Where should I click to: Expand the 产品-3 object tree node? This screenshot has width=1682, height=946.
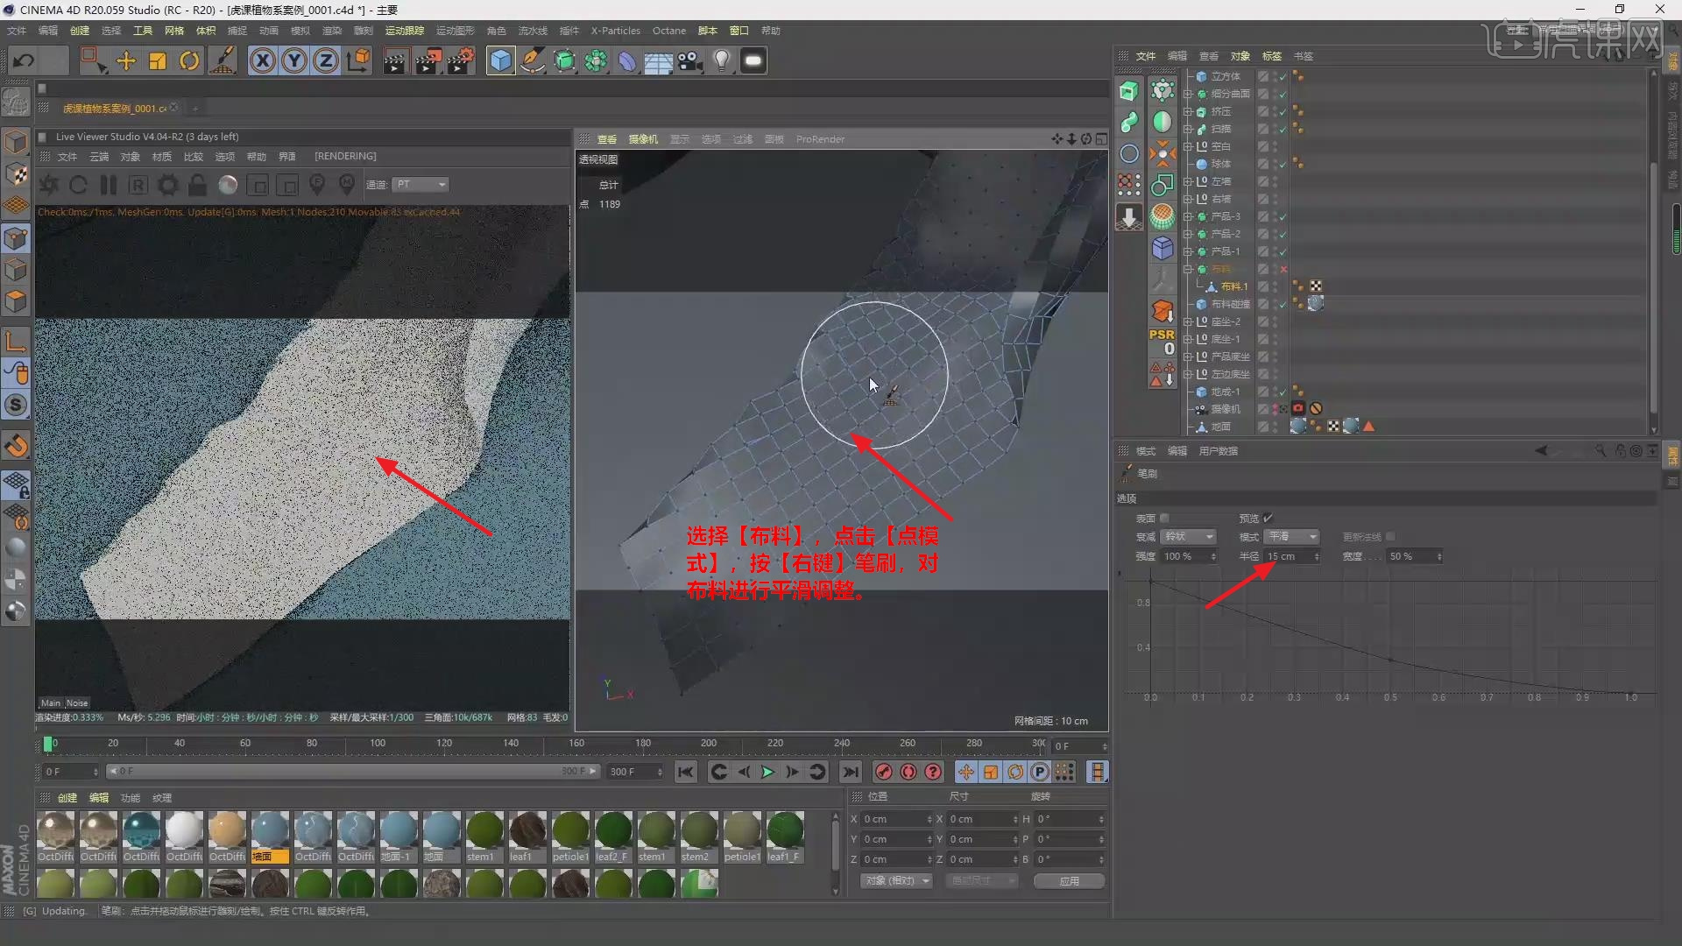tap(1188, 216)
